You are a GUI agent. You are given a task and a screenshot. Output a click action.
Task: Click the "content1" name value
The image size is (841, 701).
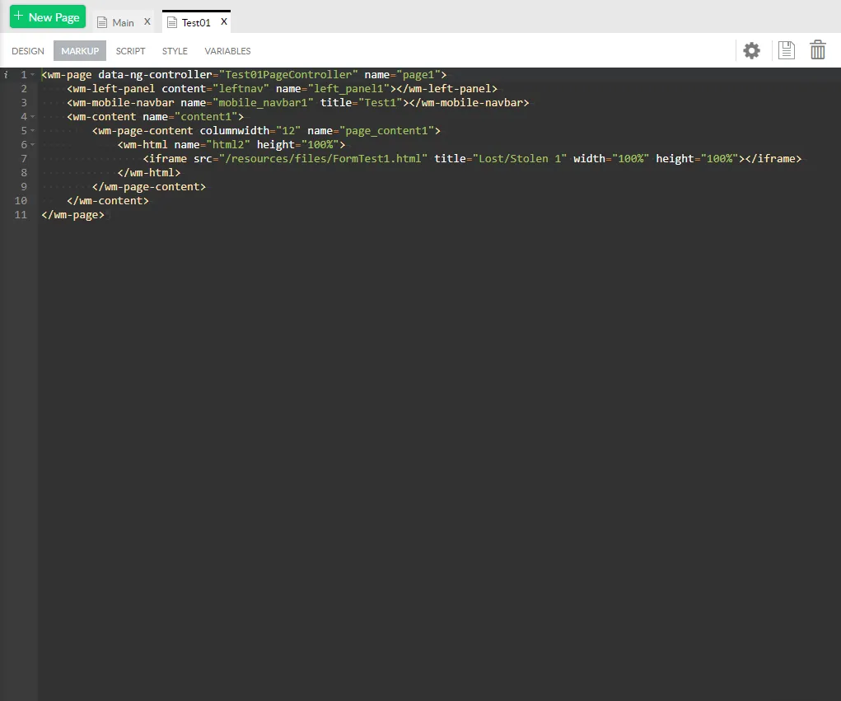(206, 116)
